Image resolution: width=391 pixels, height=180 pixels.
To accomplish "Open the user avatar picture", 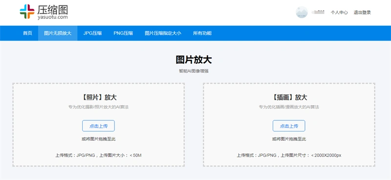I will [x=302, y=12].
